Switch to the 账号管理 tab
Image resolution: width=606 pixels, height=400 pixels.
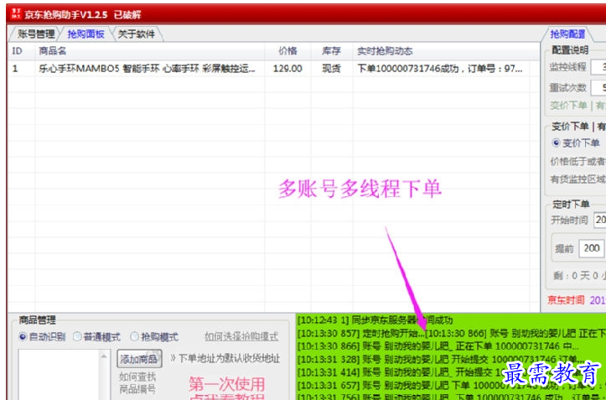(35, 34)
